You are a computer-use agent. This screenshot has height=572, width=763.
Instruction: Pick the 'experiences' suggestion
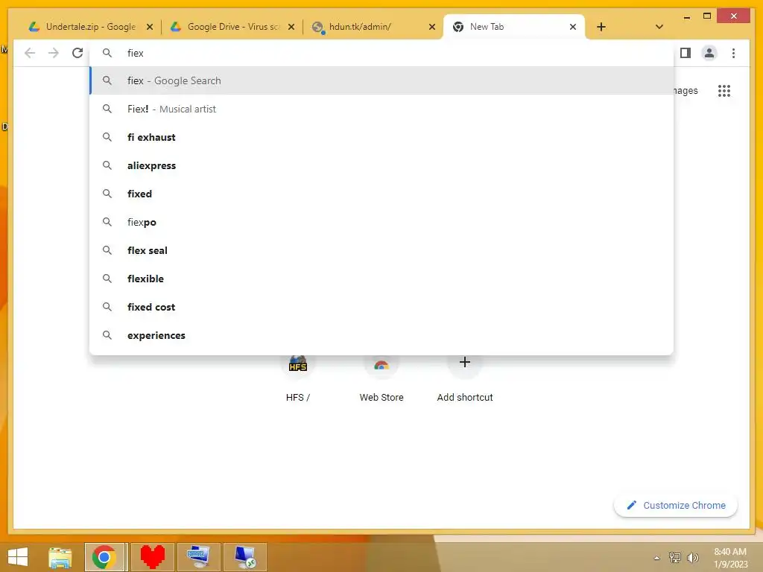tap(381, 335)
